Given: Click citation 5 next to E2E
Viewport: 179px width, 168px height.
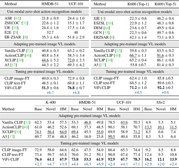Looking at the screenshot, I should [x=14, y=32].
